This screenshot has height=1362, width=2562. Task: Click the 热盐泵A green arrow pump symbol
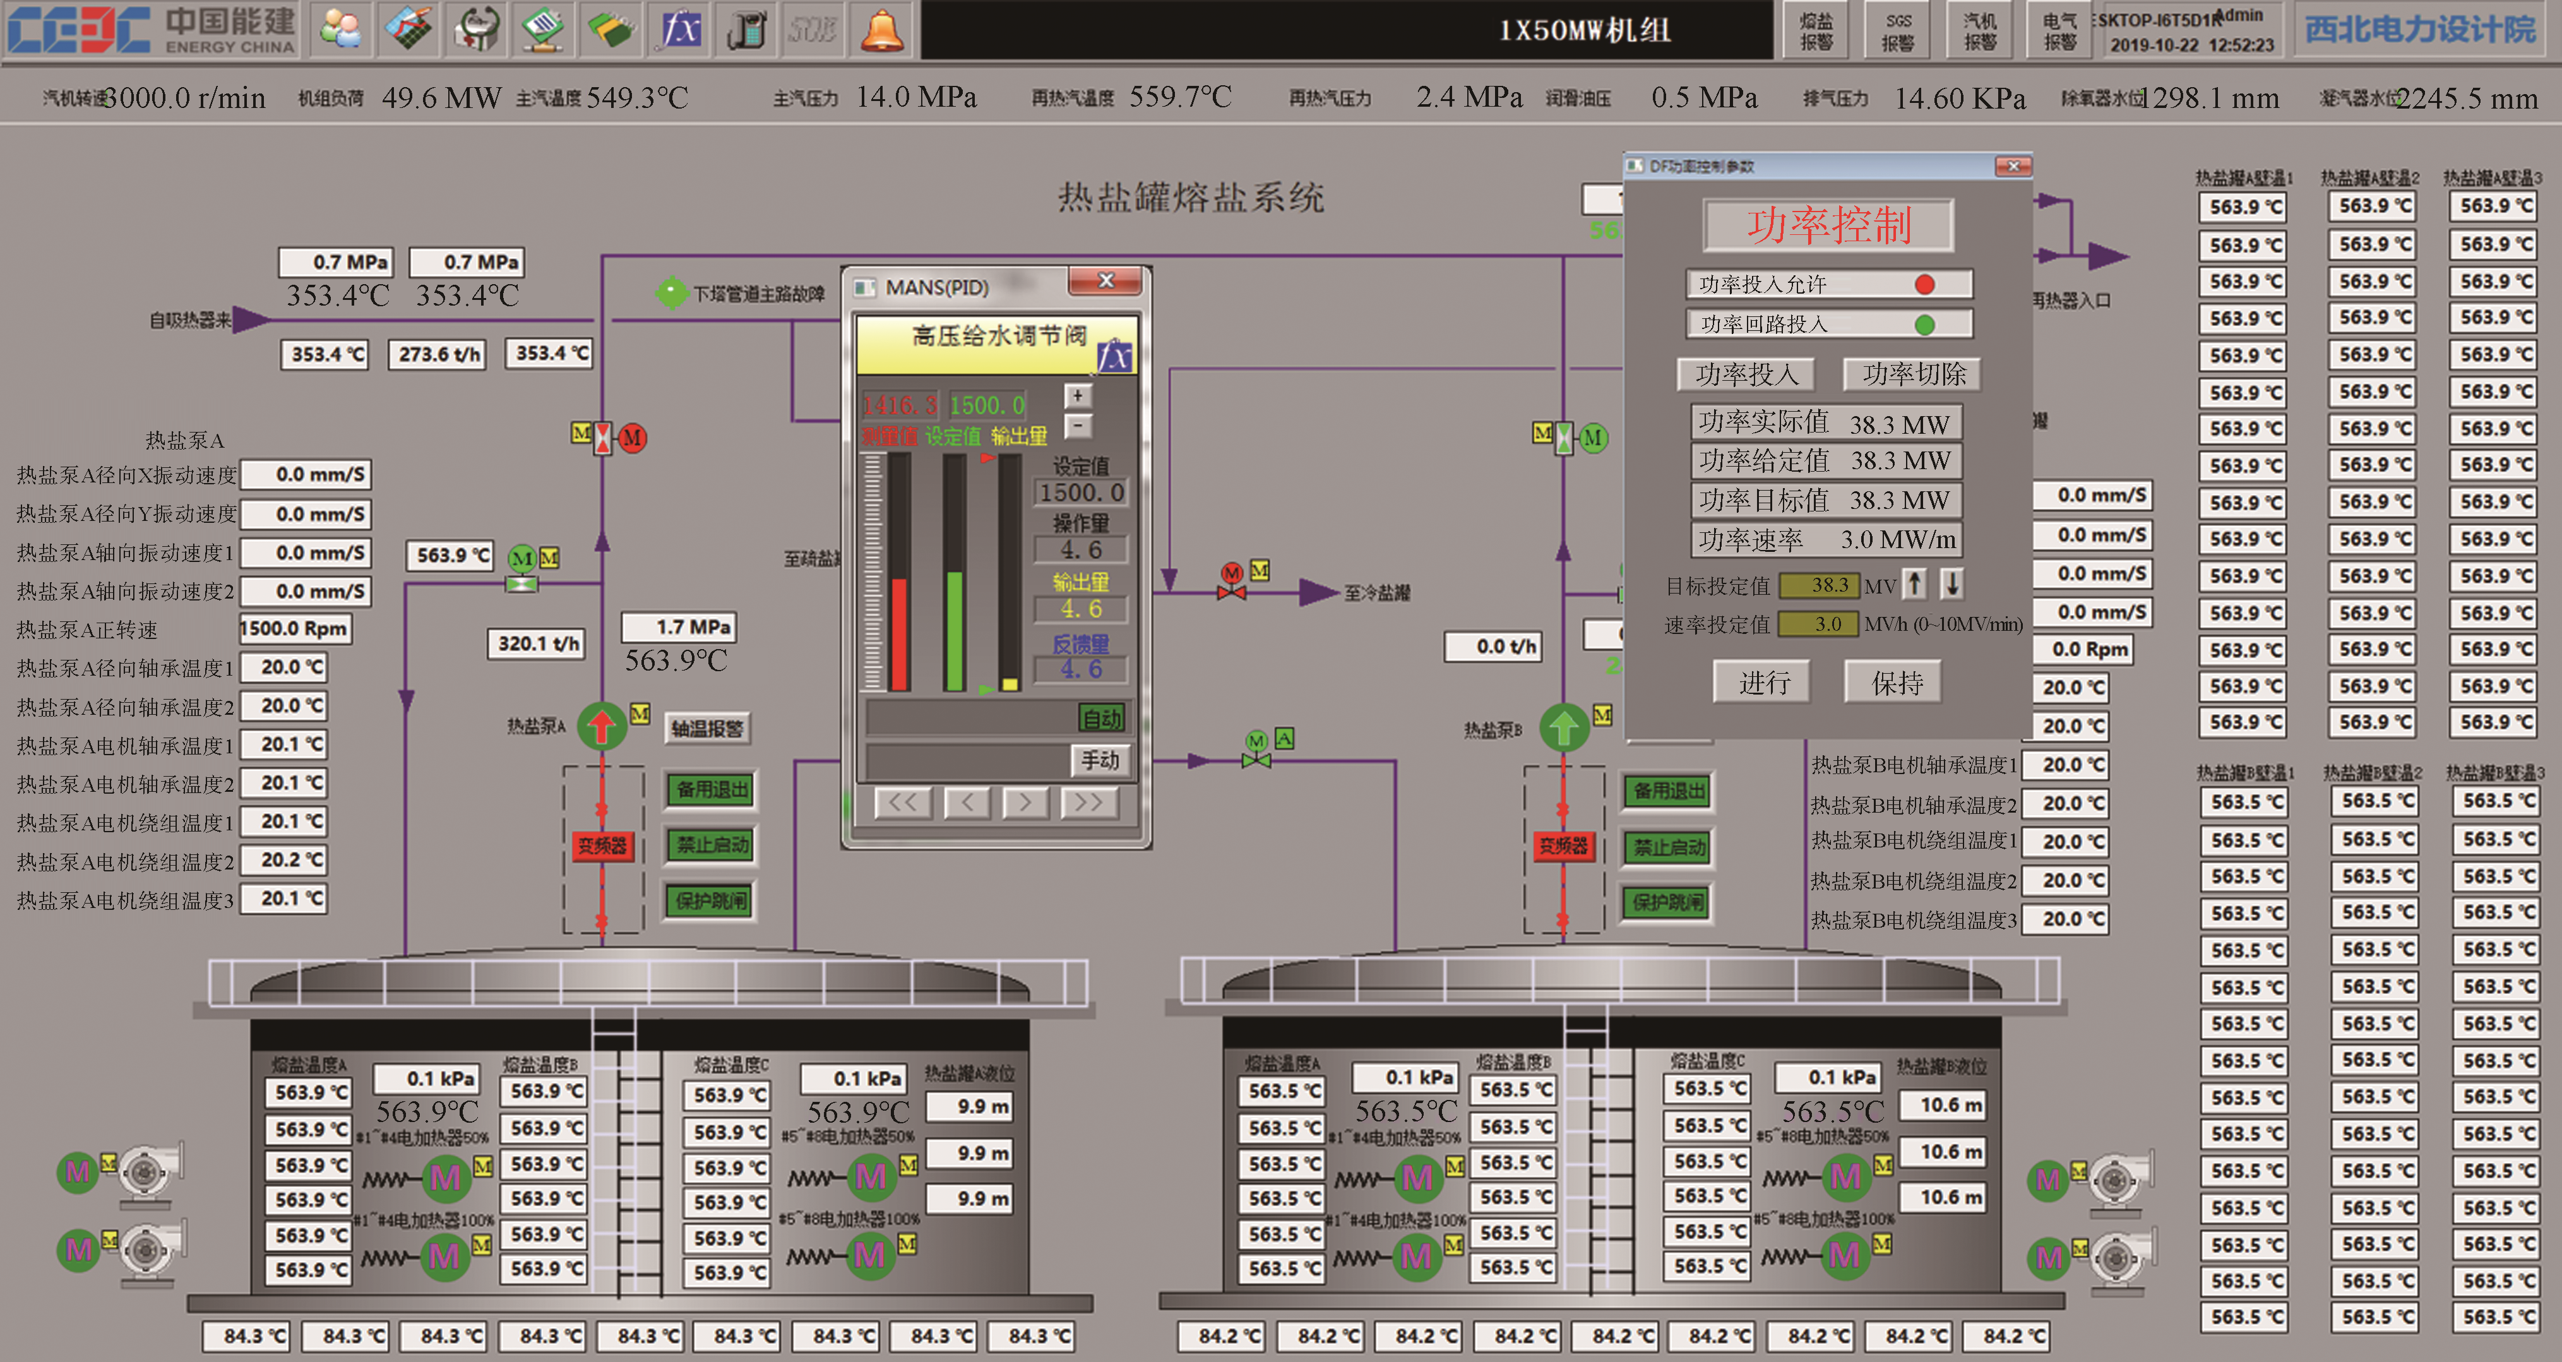point(602,726)
